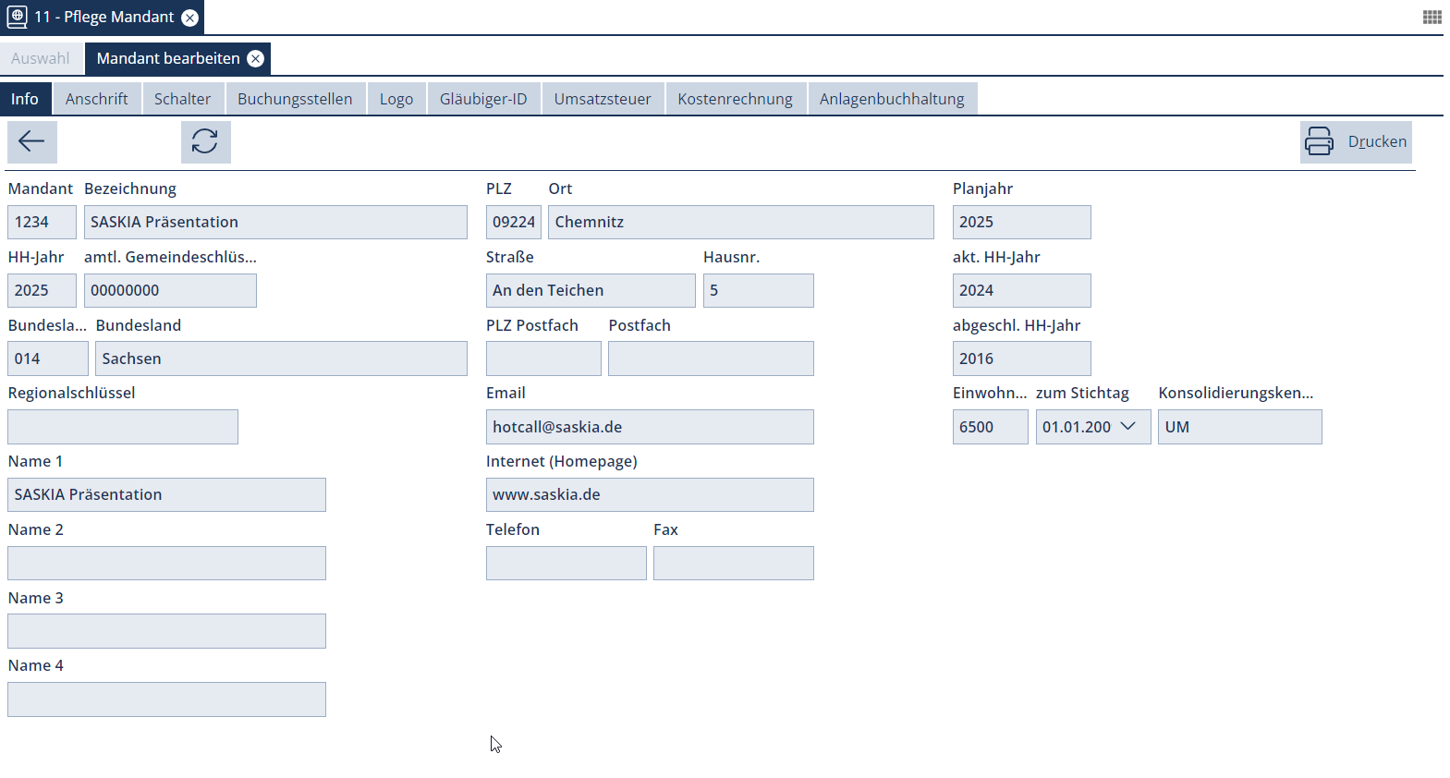Switch to the Anschrift tab
The image size is (1450, 778).
(96, 99)
